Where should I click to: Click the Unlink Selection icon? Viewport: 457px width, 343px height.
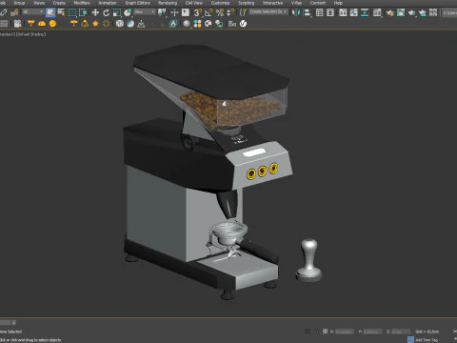[x=4, y=12]
